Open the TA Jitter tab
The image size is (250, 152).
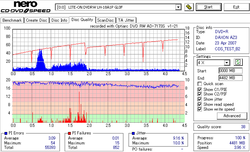126,20
